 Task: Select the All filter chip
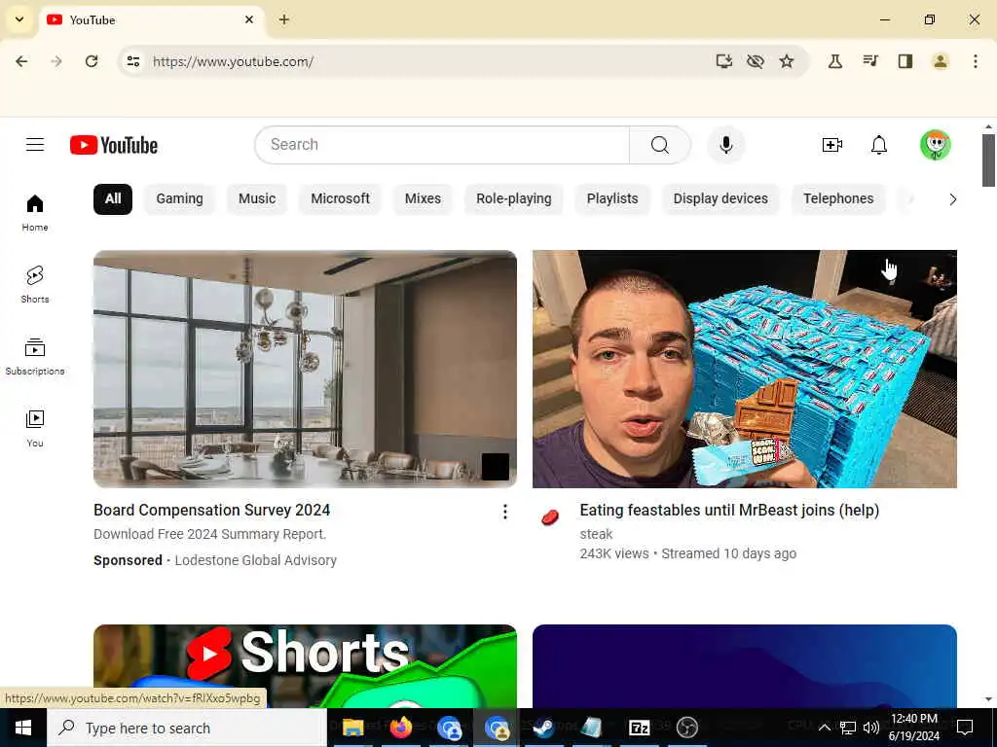click(113, 198)
